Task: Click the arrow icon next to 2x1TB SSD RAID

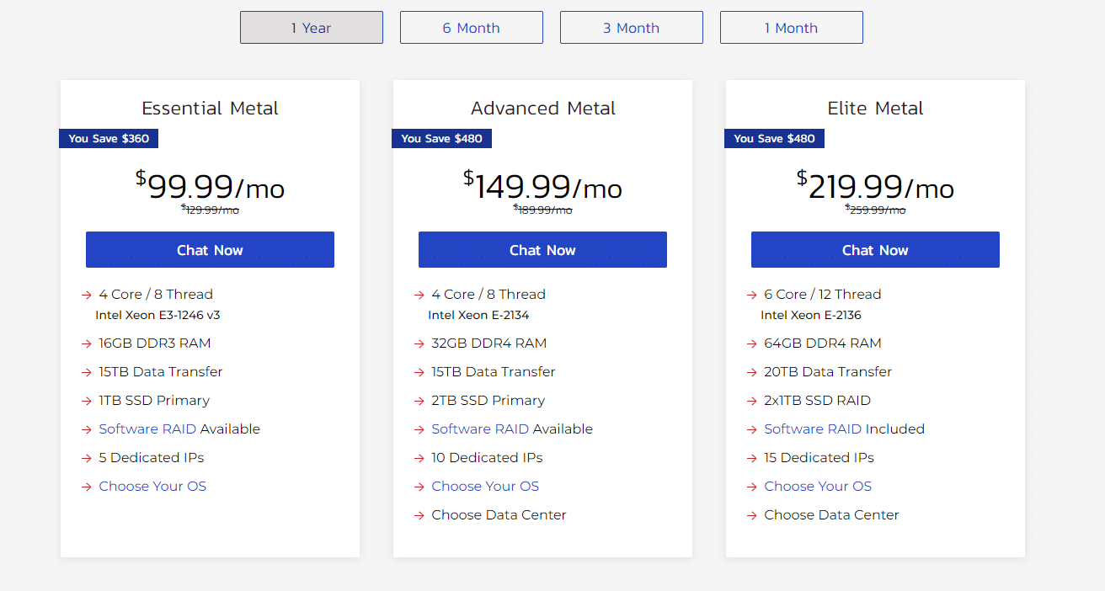Action: [x=751, y=401]
